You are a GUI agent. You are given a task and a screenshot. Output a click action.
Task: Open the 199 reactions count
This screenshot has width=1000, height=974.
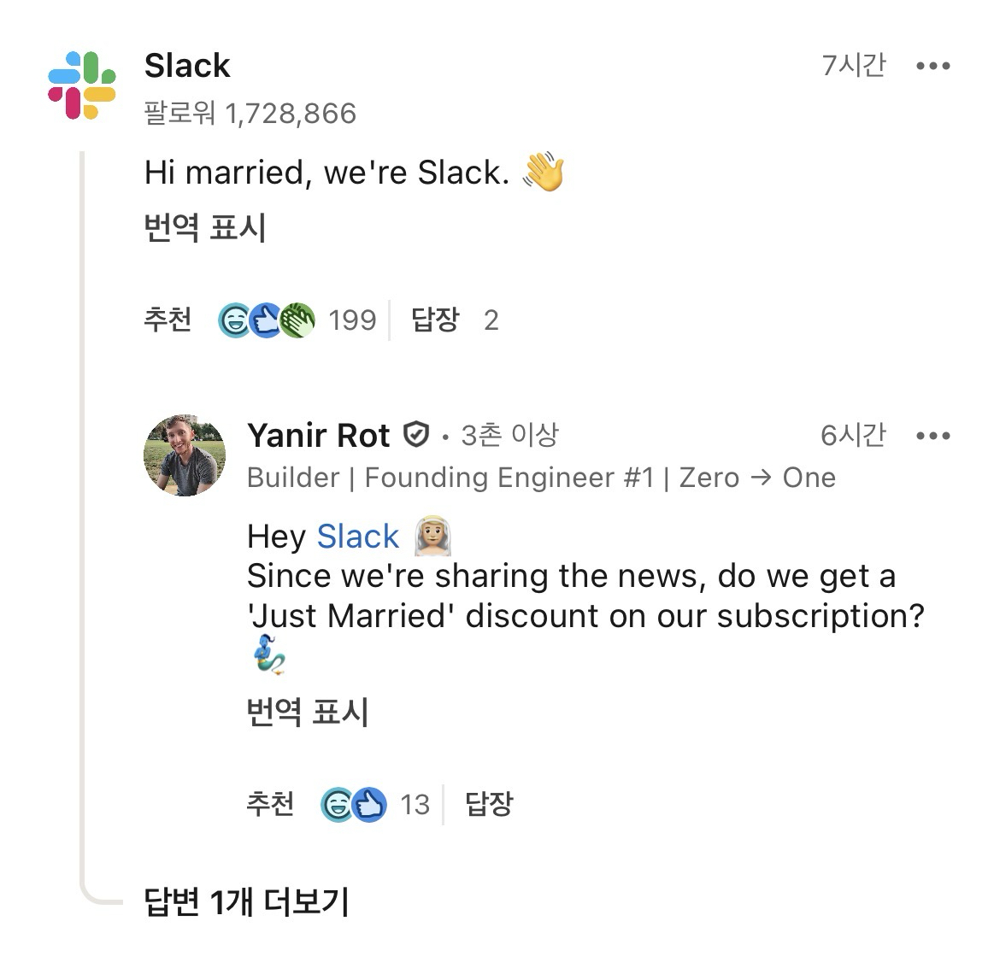pos(352,320)
